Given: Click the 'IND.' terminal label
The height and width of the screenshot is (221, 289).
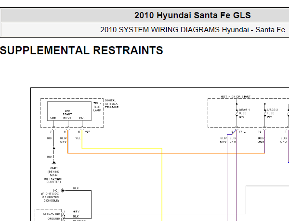Looking at the screenshot, I should [x=81, y=118].
